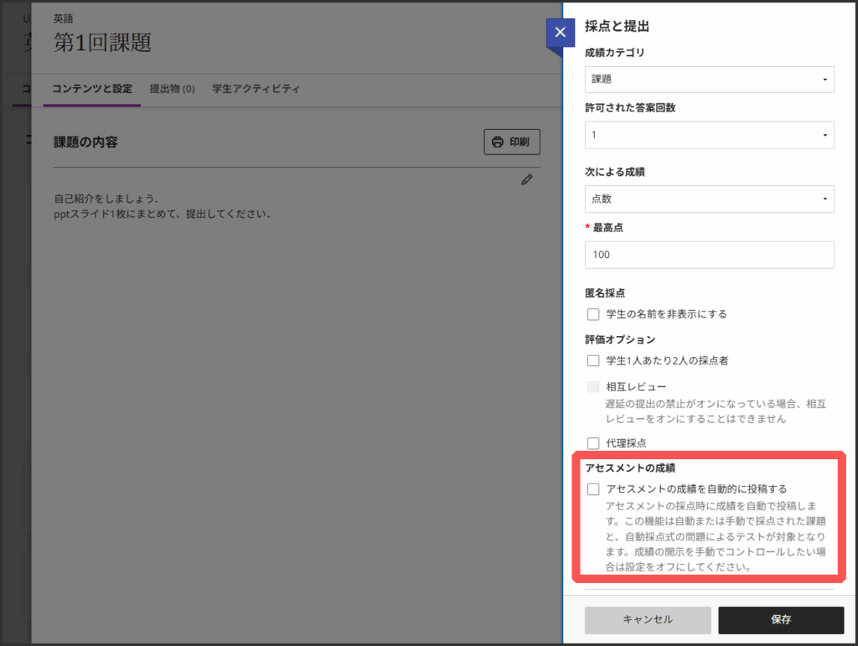Click the pencil edit icon for the assignment content
The image size is (858, 646).
[x=526, y=179]
